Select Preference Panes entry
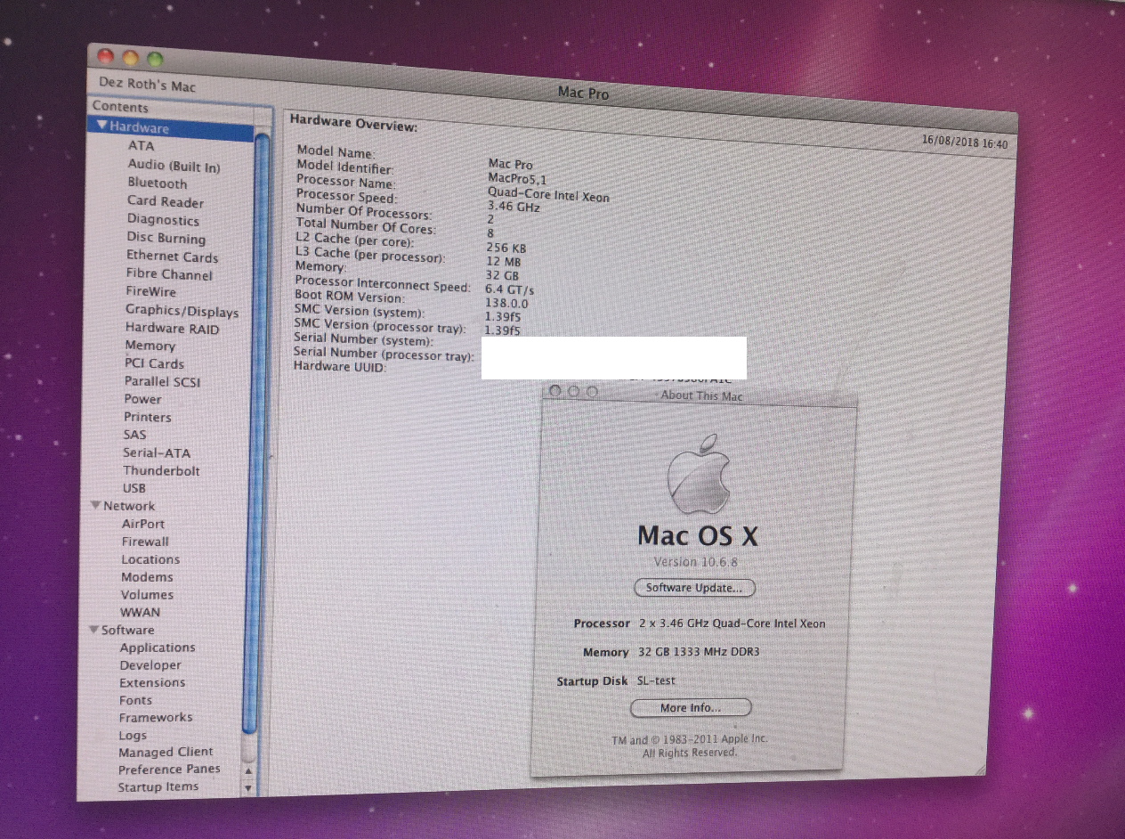The width and height of the screenshot is (1125, 839). (x=169, y=769)
